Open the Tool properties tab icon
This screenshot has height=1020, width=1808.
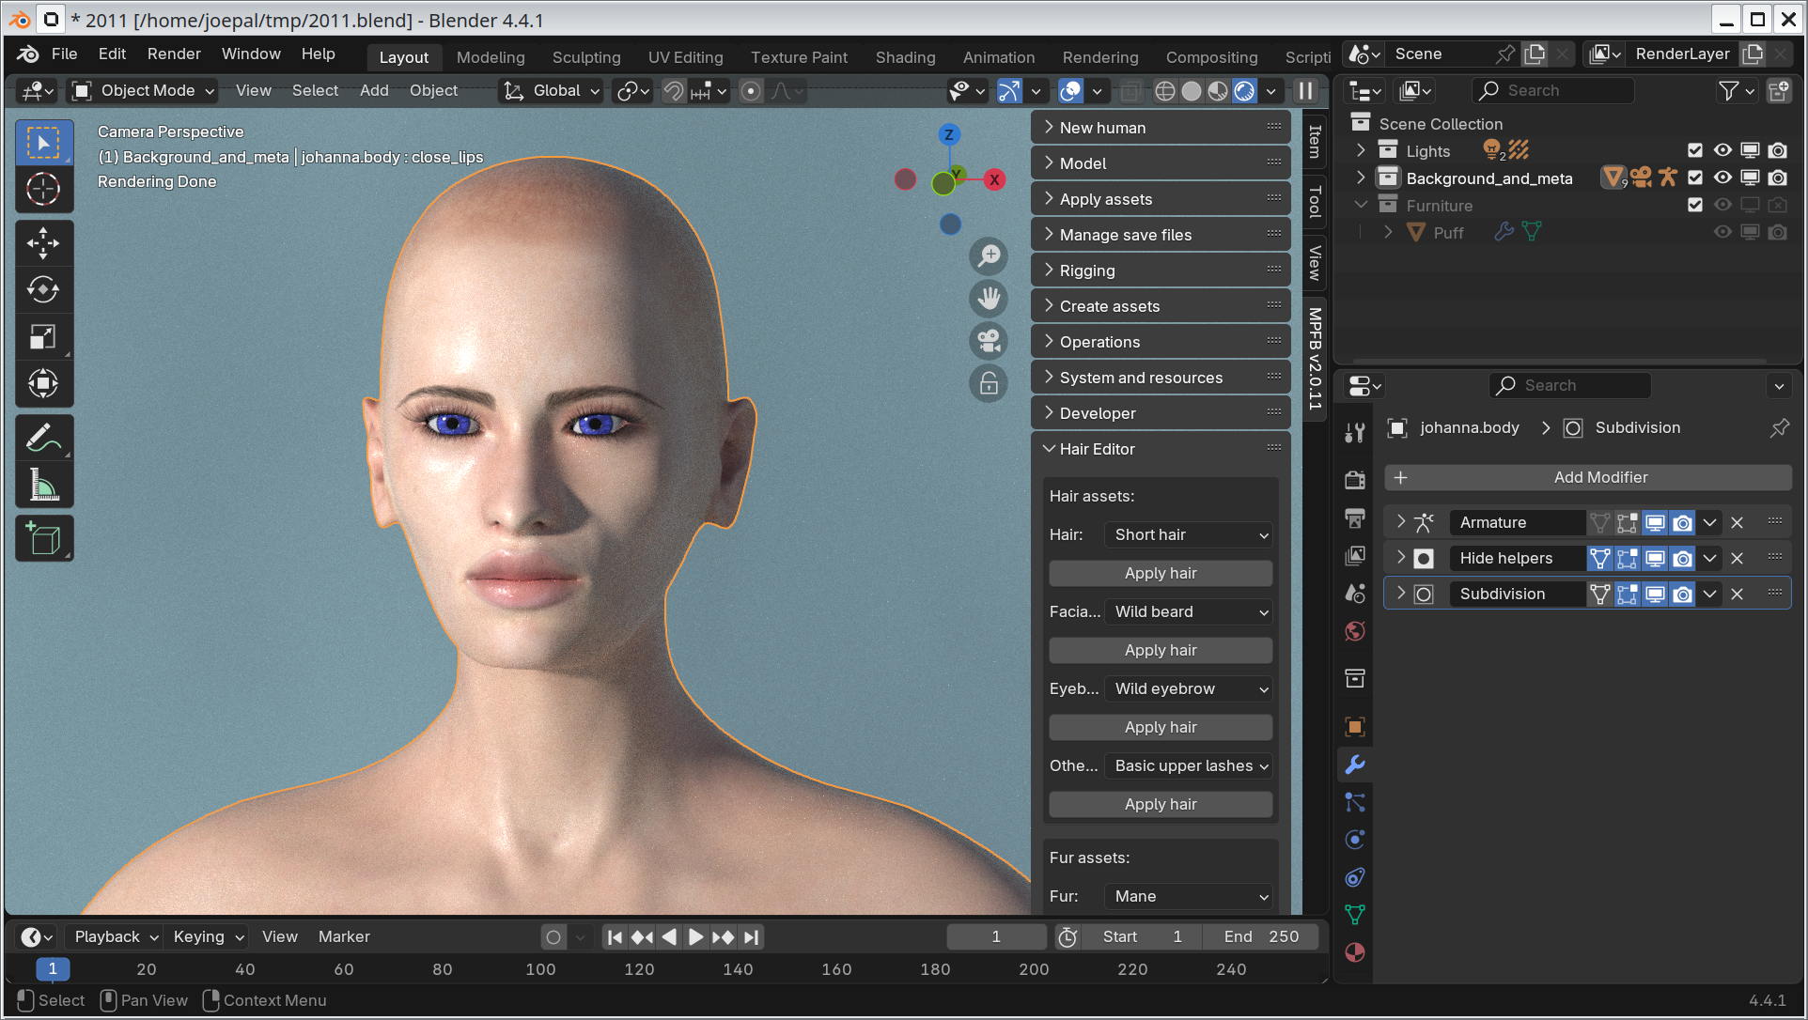click(1354, 433)
